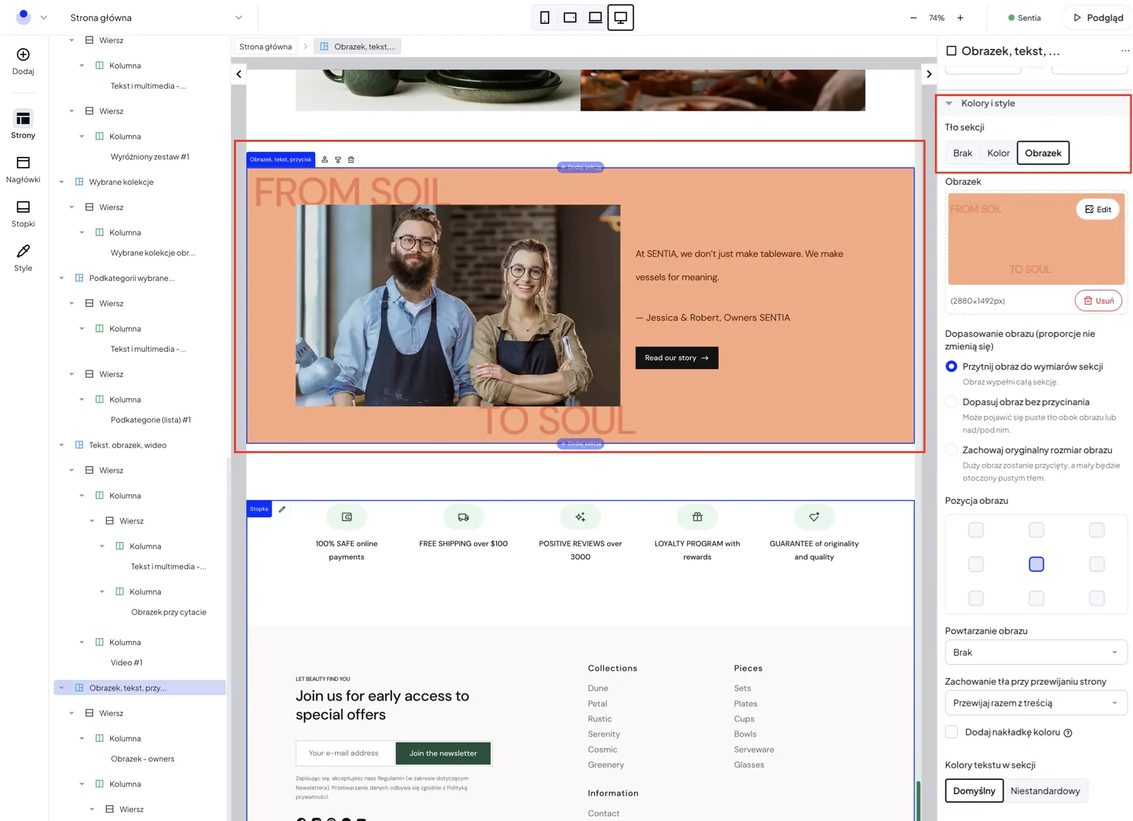Image resolution: width=1133 pixels, height=821 pixels.
Task: Move the selected section up
Action: [325, 160]
